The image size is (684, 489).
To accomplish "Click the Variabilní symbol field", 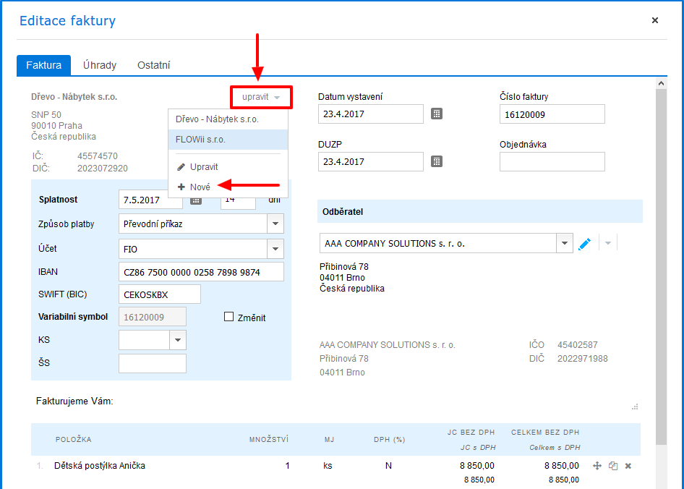I will (153, 317).
